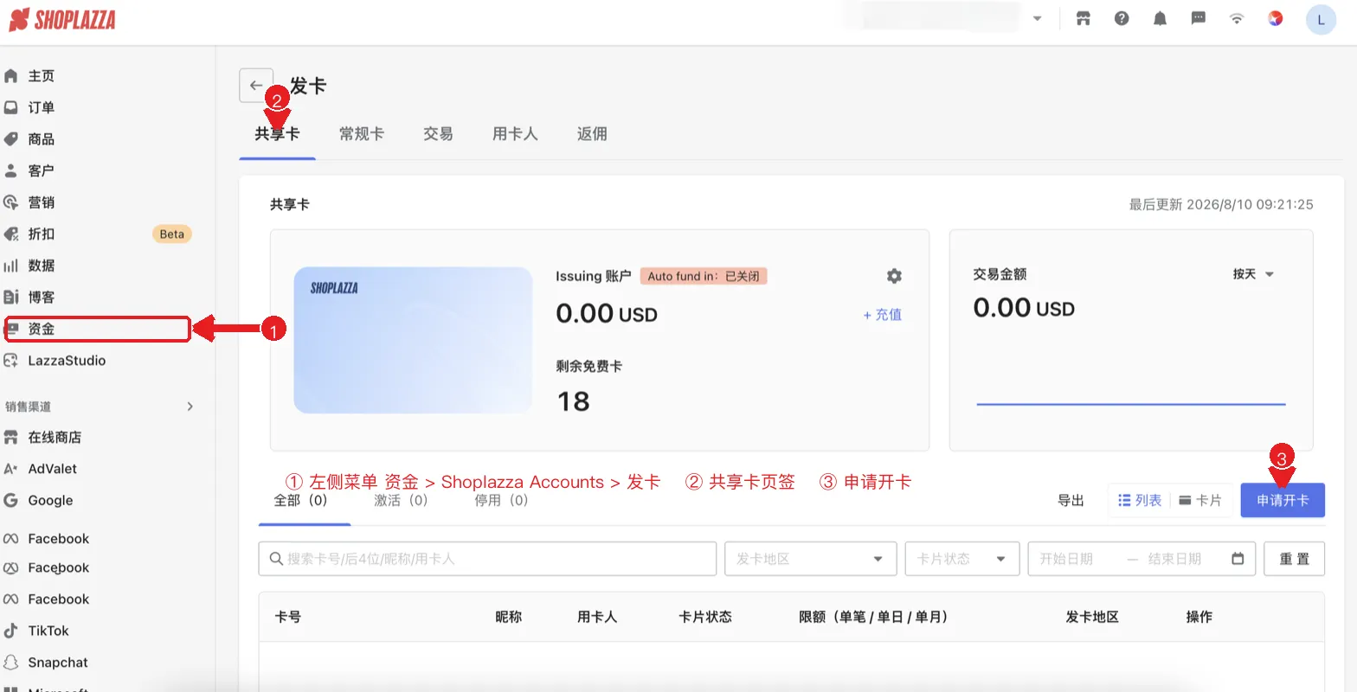This screenshot has width=1357, height=692.
Task: Switch to 列表 list view
Action: (1140, 501)
